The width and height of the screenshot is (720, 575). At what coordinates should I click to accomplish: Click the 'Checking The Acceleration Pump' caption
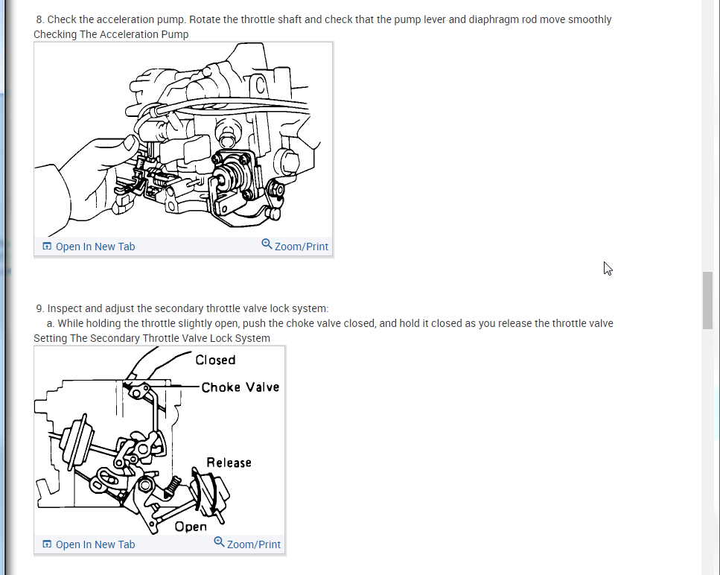point(111,34)
